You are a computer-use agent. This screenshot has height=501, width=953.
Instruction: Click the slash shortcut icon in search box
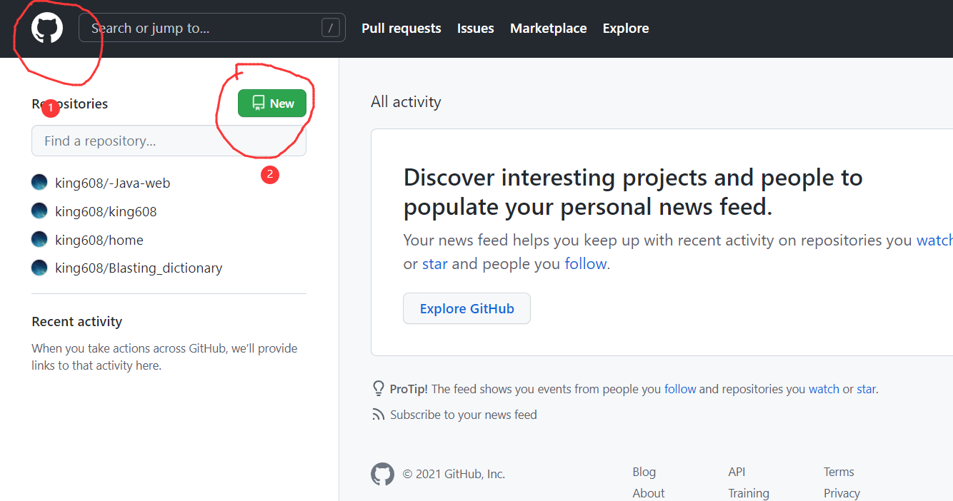pos(330,28)
